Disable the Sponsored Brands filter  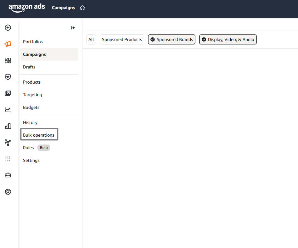[171, 39]
